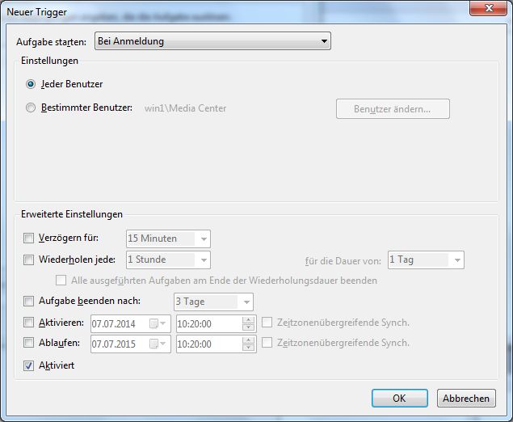Check 'Zeitzonenübergreifende Synch.' for Aktivieren row

point(267,323)
